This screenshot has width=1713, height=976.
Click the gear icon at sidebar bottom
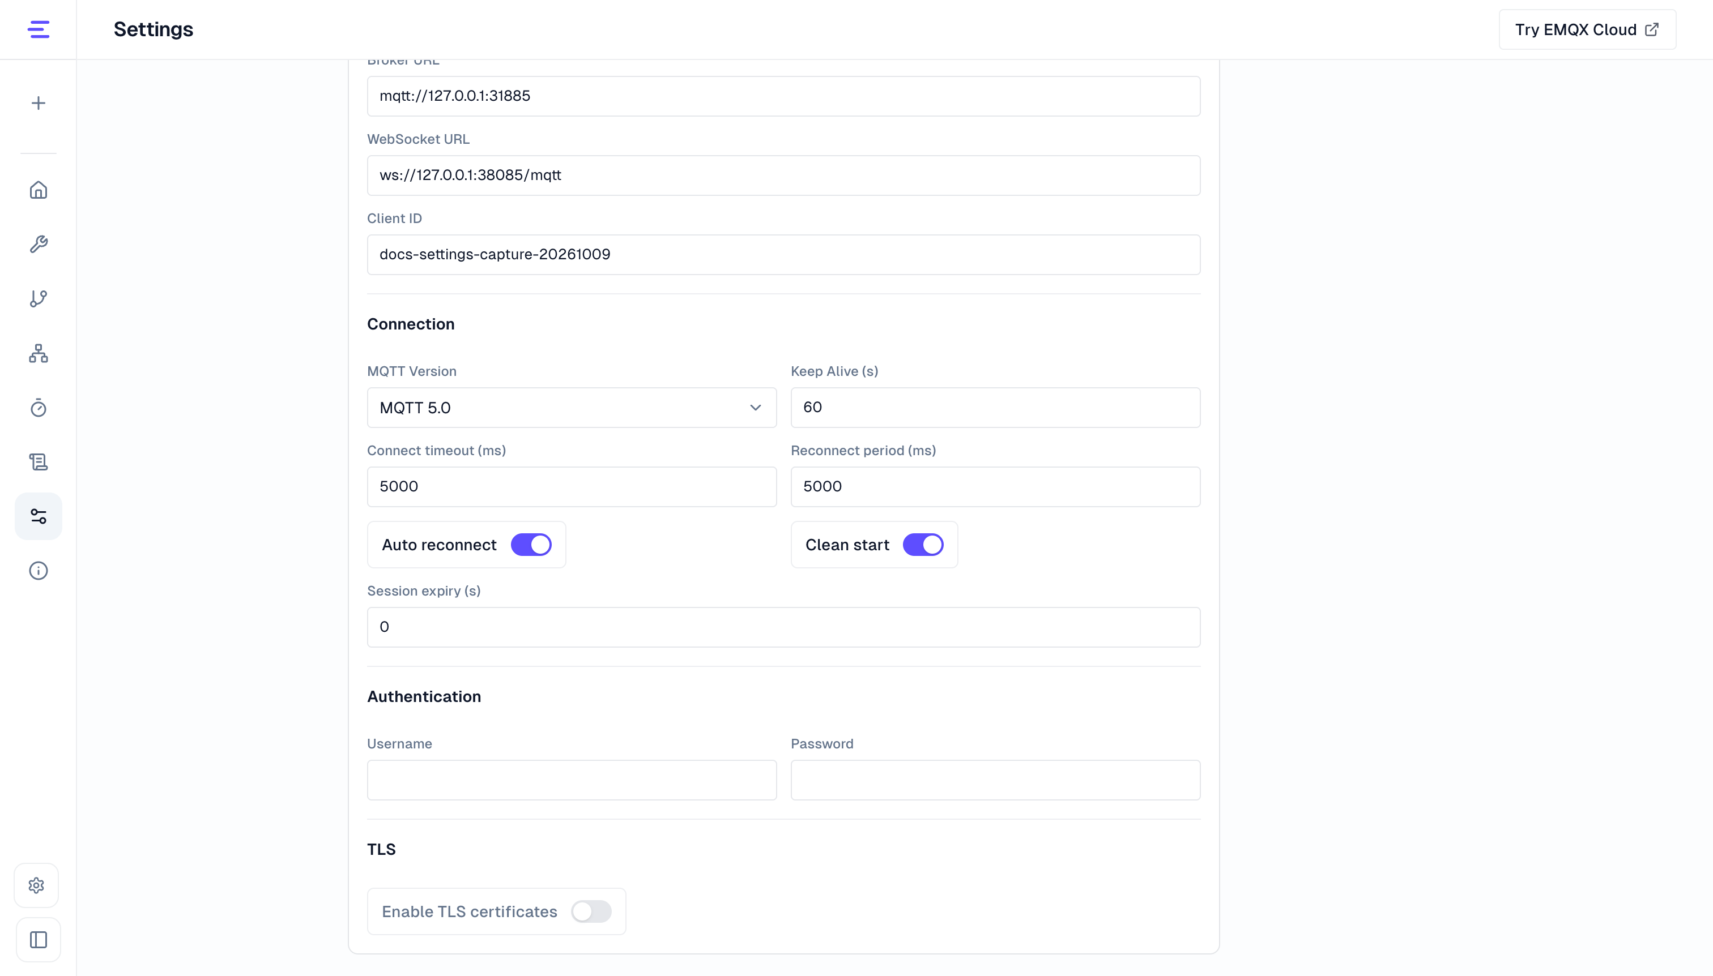(x=36, y=885)
